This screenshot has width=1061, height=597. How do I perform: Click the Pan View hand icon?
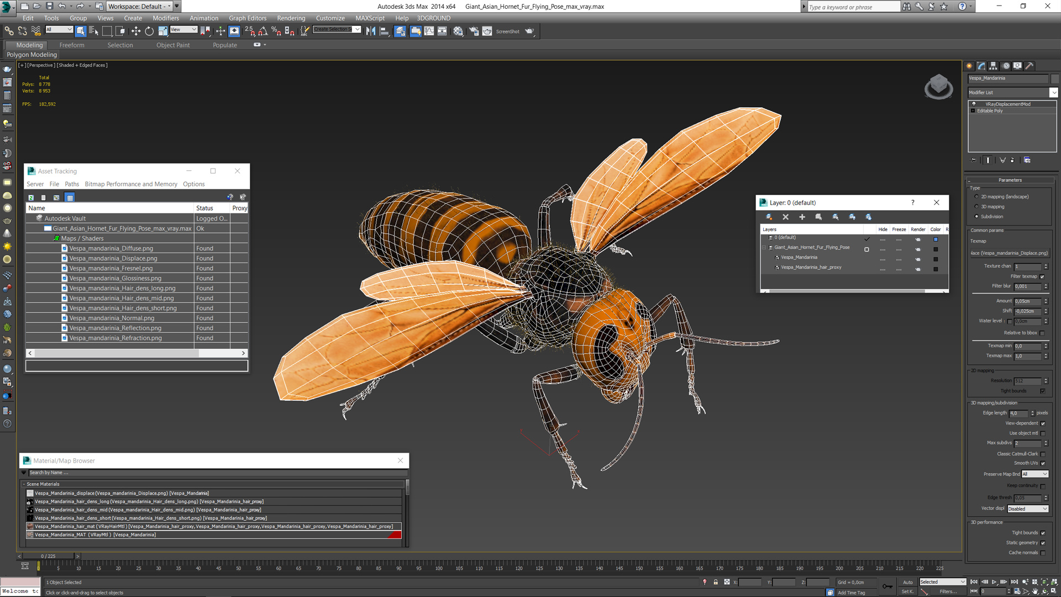point(1035,591)
